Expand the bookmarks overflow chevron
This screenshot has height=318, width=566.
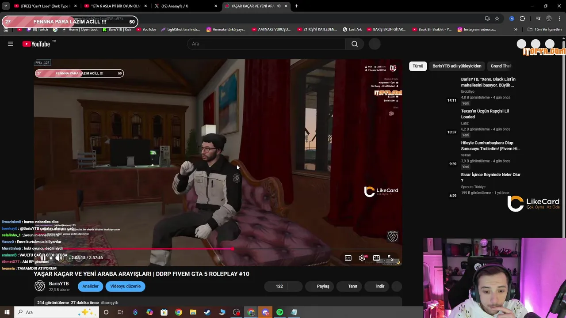(x=516, y=30)
